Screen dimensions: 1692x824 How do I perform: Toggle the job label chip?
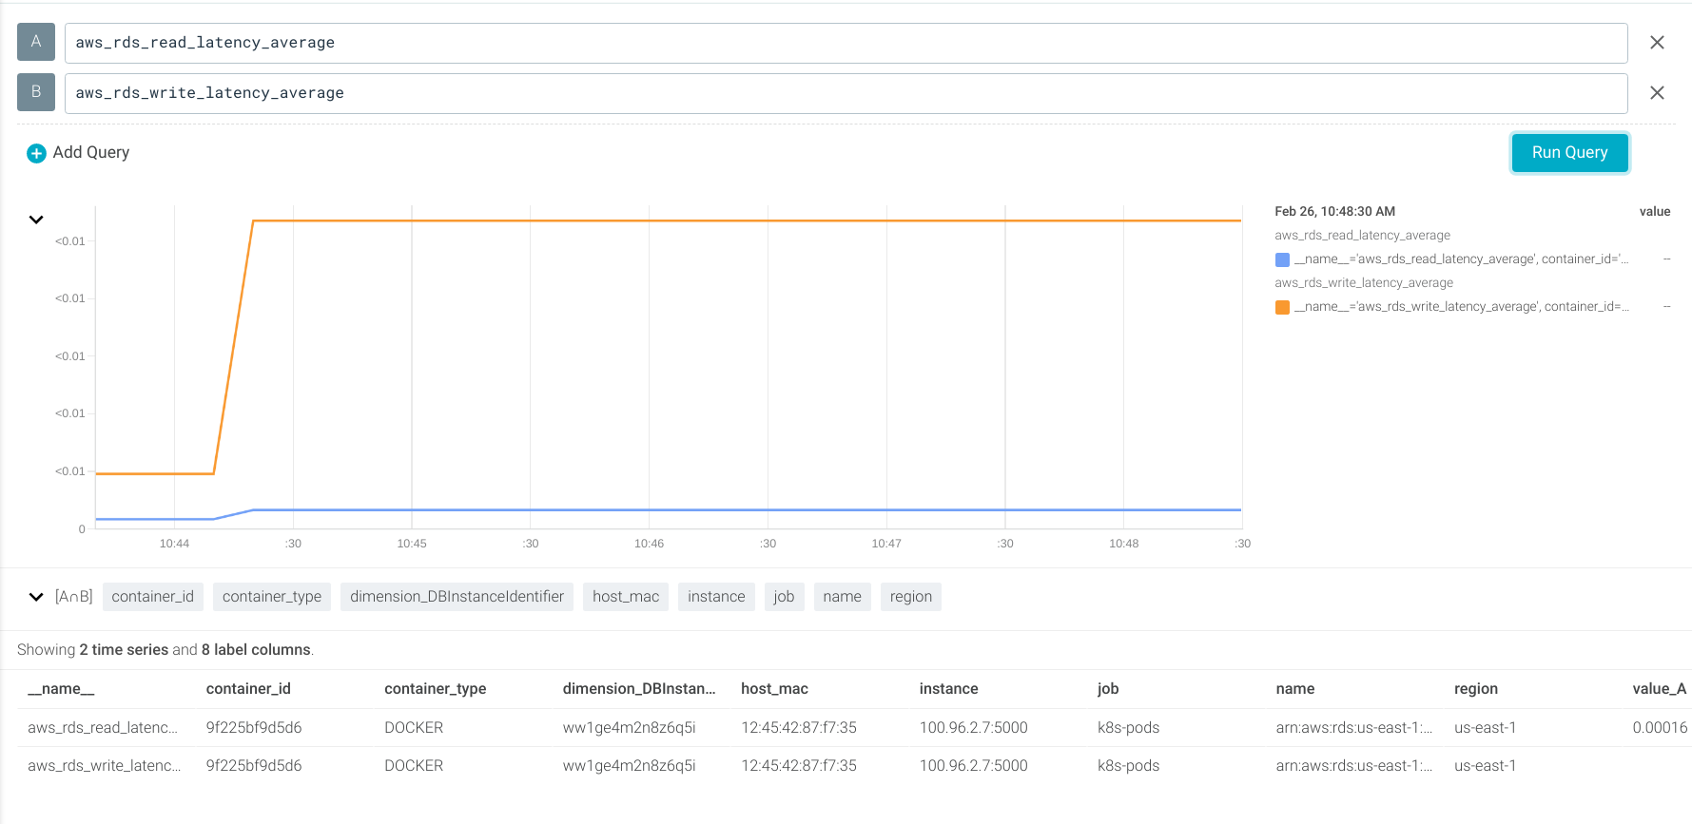(x=784, y=597)
